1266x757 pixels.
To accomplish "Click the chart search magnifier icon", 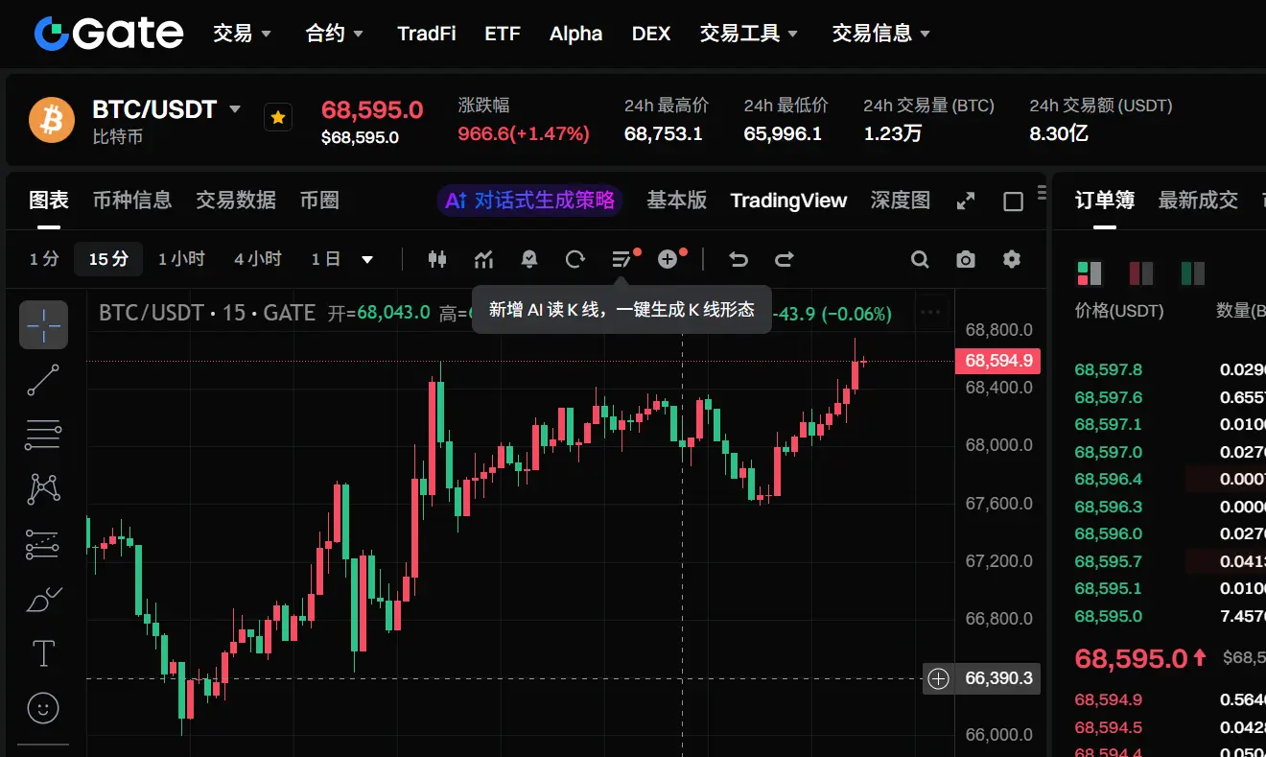I will (920, 259).
